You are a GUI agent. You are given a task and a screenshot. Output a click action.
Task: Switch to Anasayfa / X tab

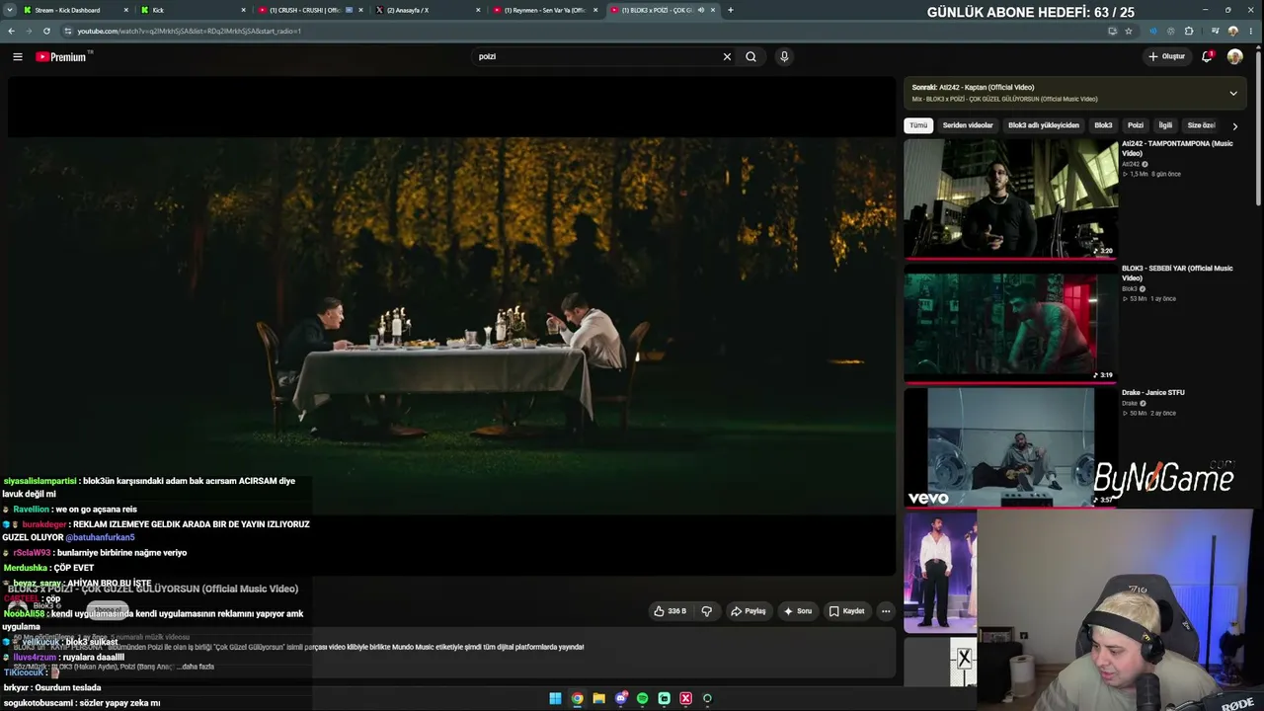pyautogui.click(x=428, y=10)
